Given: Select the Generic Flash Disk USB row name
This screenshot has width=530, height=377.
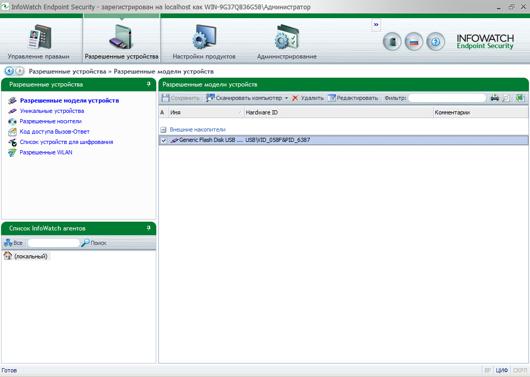Looking at the screenshot, I should click(x=211, y=140).
